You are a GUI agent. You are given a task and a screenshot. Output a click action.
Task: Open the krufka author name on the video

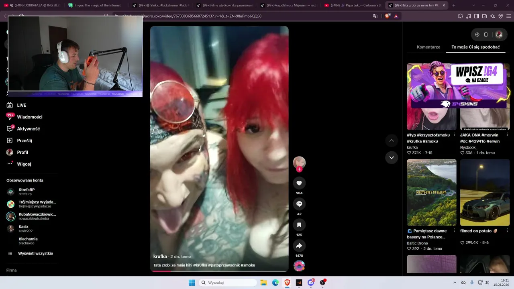[x=160, y=256]
